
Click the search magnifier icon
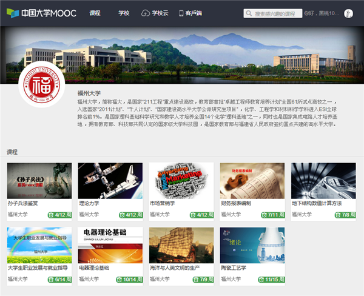tap(249, 13)
